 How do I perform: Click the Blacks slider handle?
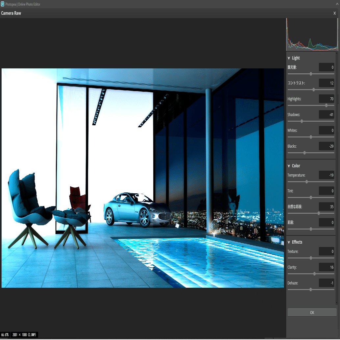click(304, 153)
